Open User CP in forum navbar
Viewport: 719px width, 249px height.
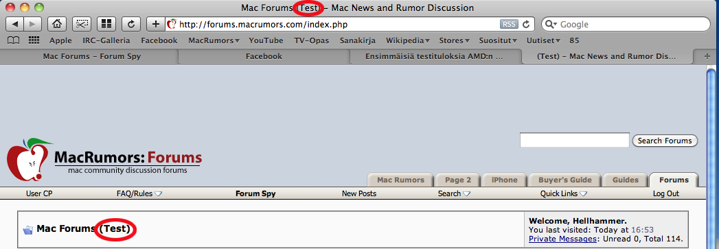tap(39, 193)
